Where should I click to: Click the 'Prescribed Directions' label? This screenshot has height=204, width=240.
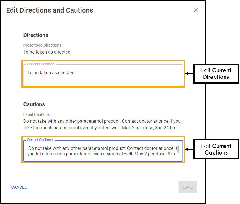click(x=42, y=45)
